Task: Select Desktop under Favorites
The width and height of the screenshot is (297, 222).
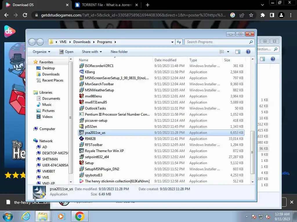Action: [48, 68]
